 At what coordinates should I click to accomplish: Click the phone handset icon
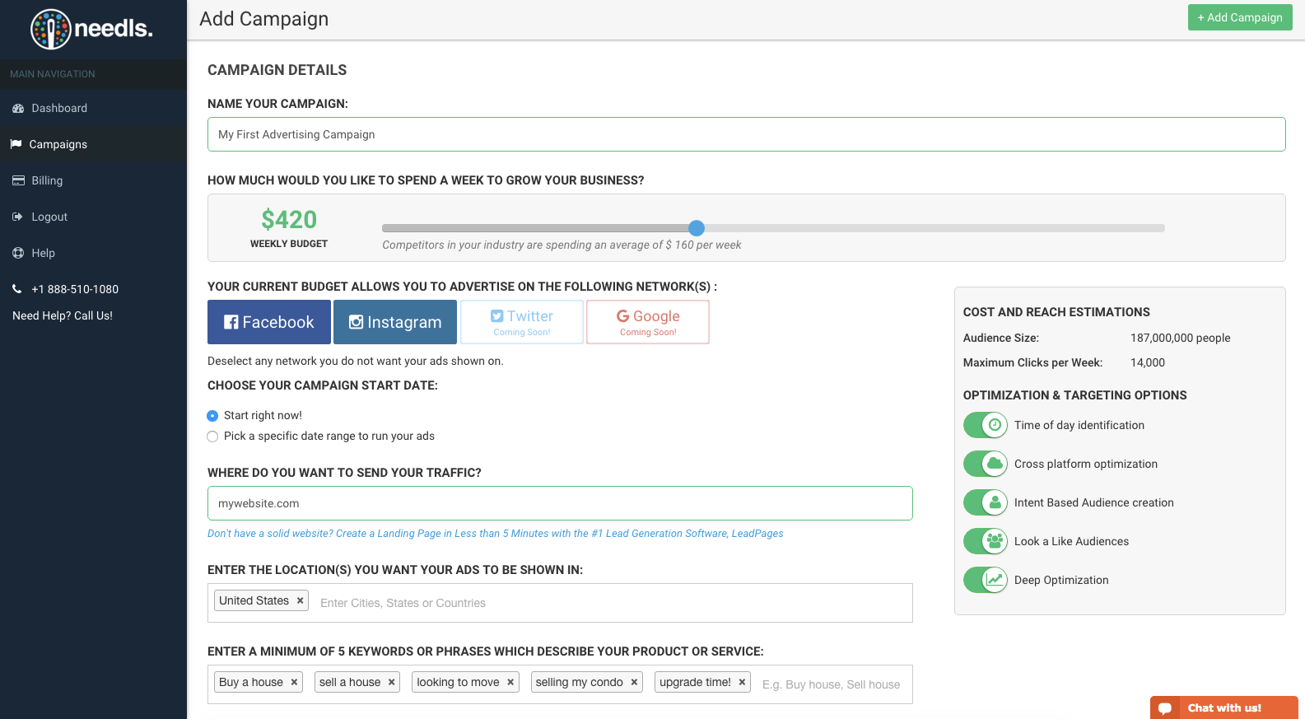point(16,289)
